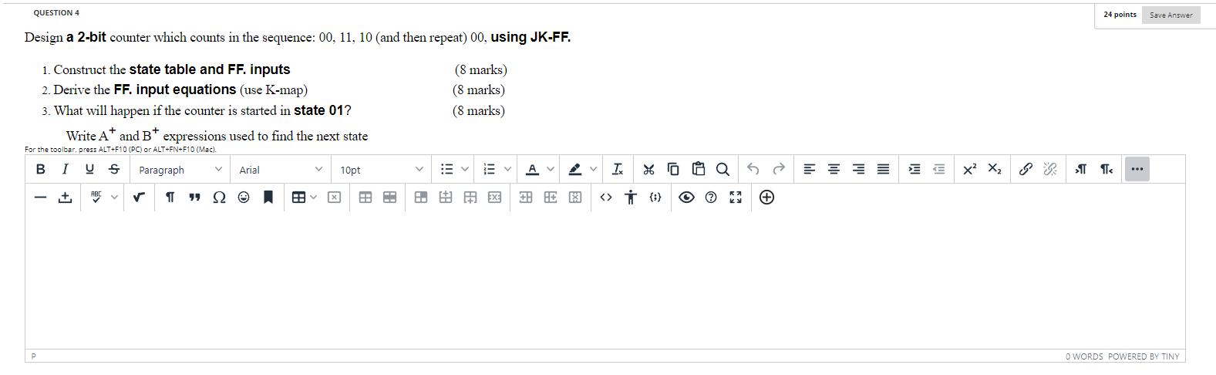Image resolution: width=1216 pixels, height=375 pixels.
Task: Insert an emoji
Action: [244, 198]
